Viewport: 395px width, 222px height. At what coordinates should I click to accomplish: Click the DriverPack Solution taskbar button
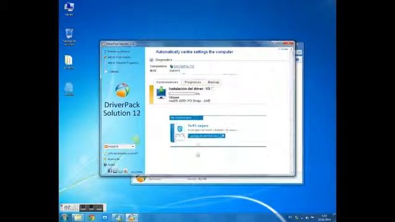(131, 218)
